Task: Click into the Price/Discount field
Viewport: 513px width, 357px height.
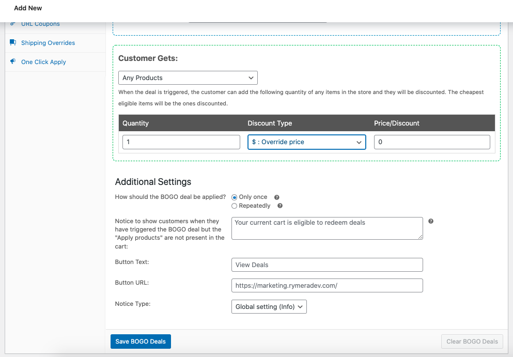Action: pos(432,142)
